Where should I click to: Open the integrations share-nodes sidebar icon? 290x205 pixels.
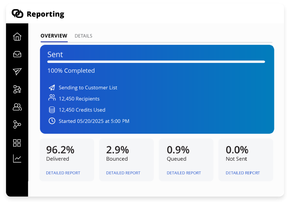(17, 124)
